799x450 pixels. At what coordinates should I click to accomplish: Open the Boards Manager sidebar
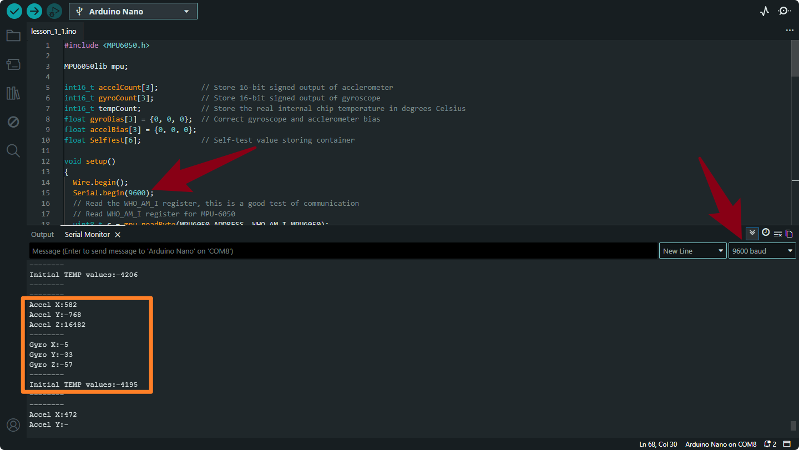[x=13, y=64]
